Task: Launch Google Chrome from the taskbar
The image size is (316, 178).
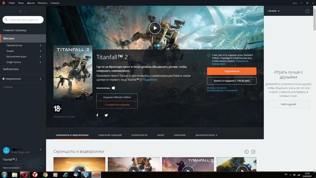Action: 45,175
